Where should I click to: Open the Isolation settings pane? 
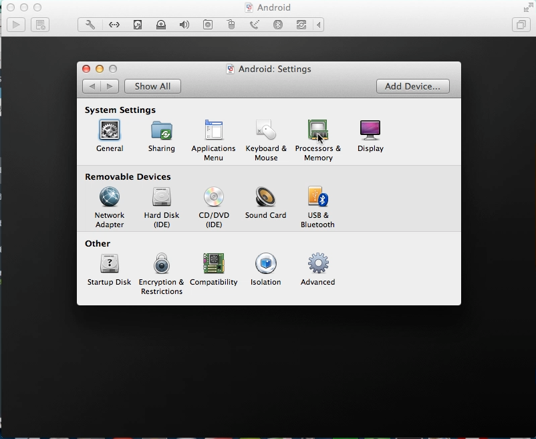(265, 269)
